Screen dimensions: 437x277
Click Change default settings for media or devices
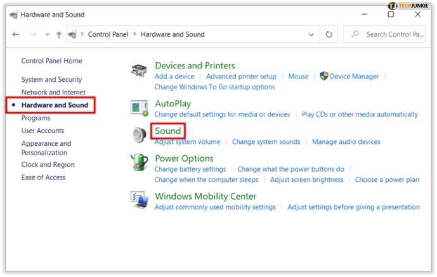222,114
